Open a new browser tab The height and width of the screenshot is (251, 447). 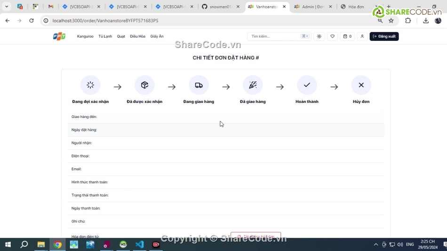[389, 7]
